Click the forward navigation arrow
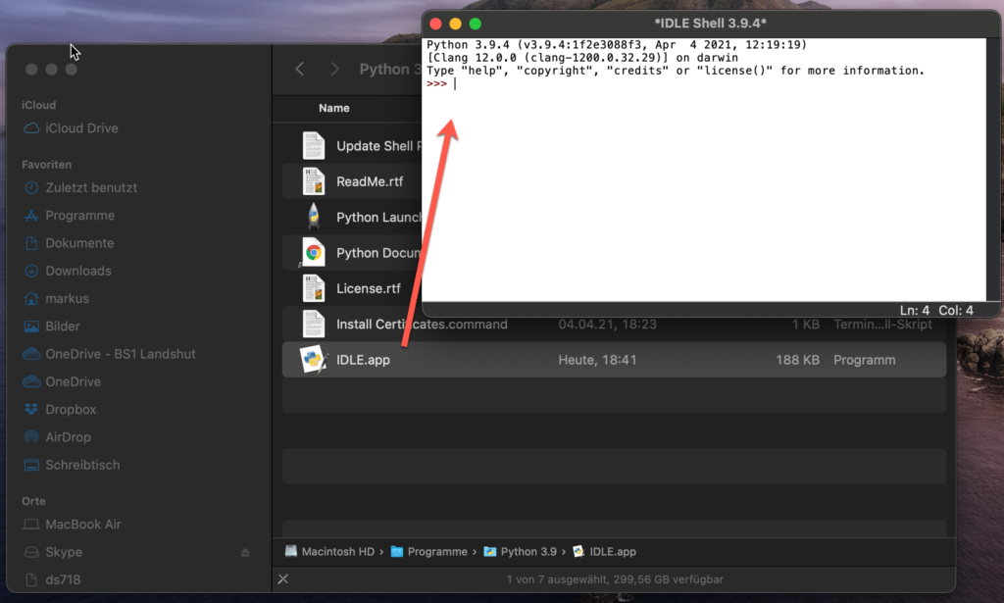Screen dimensions: 1004x603 point(334,69)
